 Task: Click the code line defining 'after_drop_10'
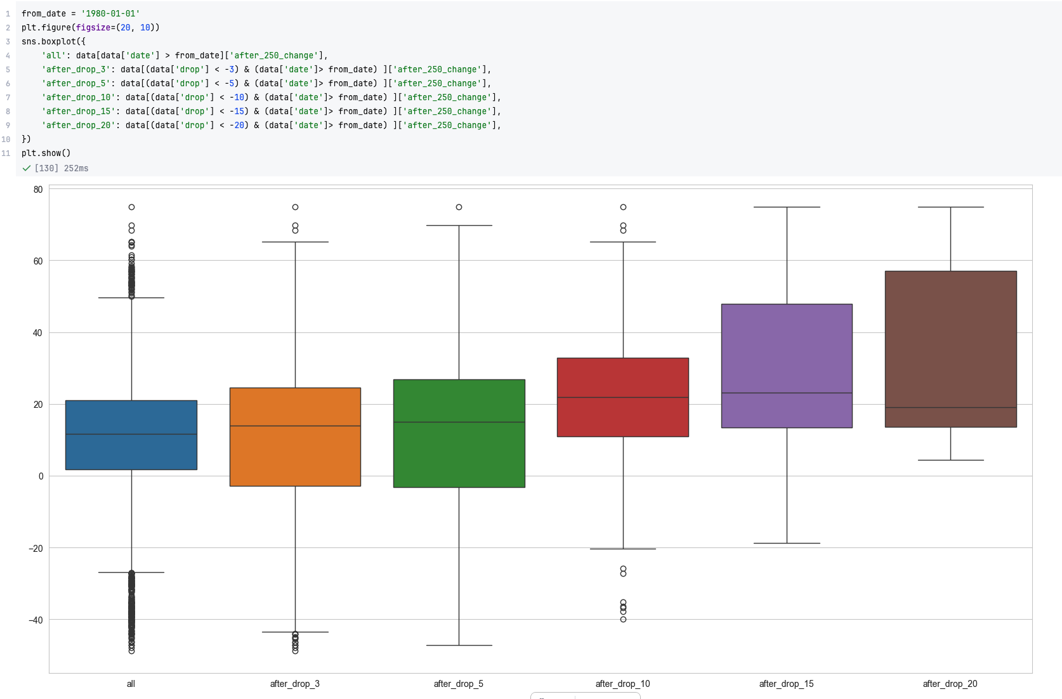coord(272,97)
